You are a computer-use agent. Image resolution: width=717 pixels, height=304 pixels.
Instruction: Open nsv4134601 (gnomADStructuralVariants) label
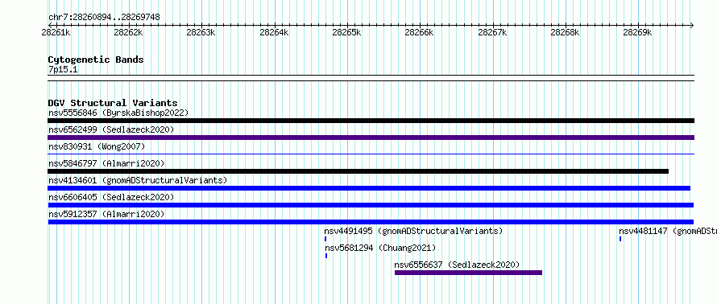click(138, 180)
